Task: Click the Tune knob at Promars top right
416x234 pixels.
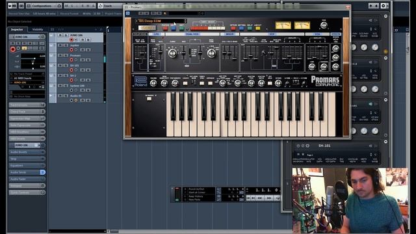Action: 324,25
